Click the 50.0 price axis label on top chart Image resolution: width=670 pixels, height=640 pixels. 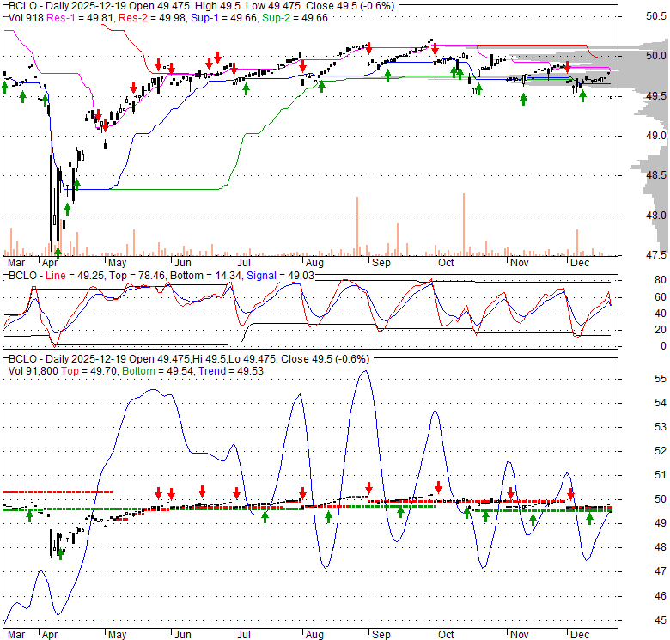coord(656,56)
